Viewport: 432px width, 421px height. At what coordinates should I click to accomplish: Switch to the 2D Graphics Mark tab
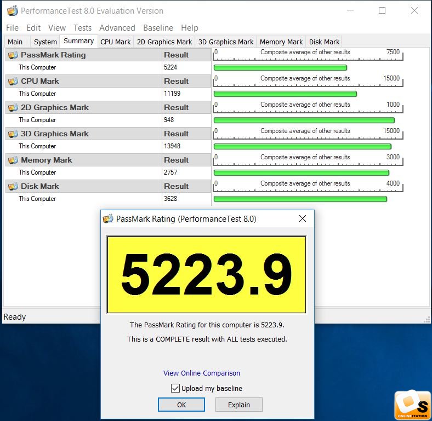(x=164, y=42)
